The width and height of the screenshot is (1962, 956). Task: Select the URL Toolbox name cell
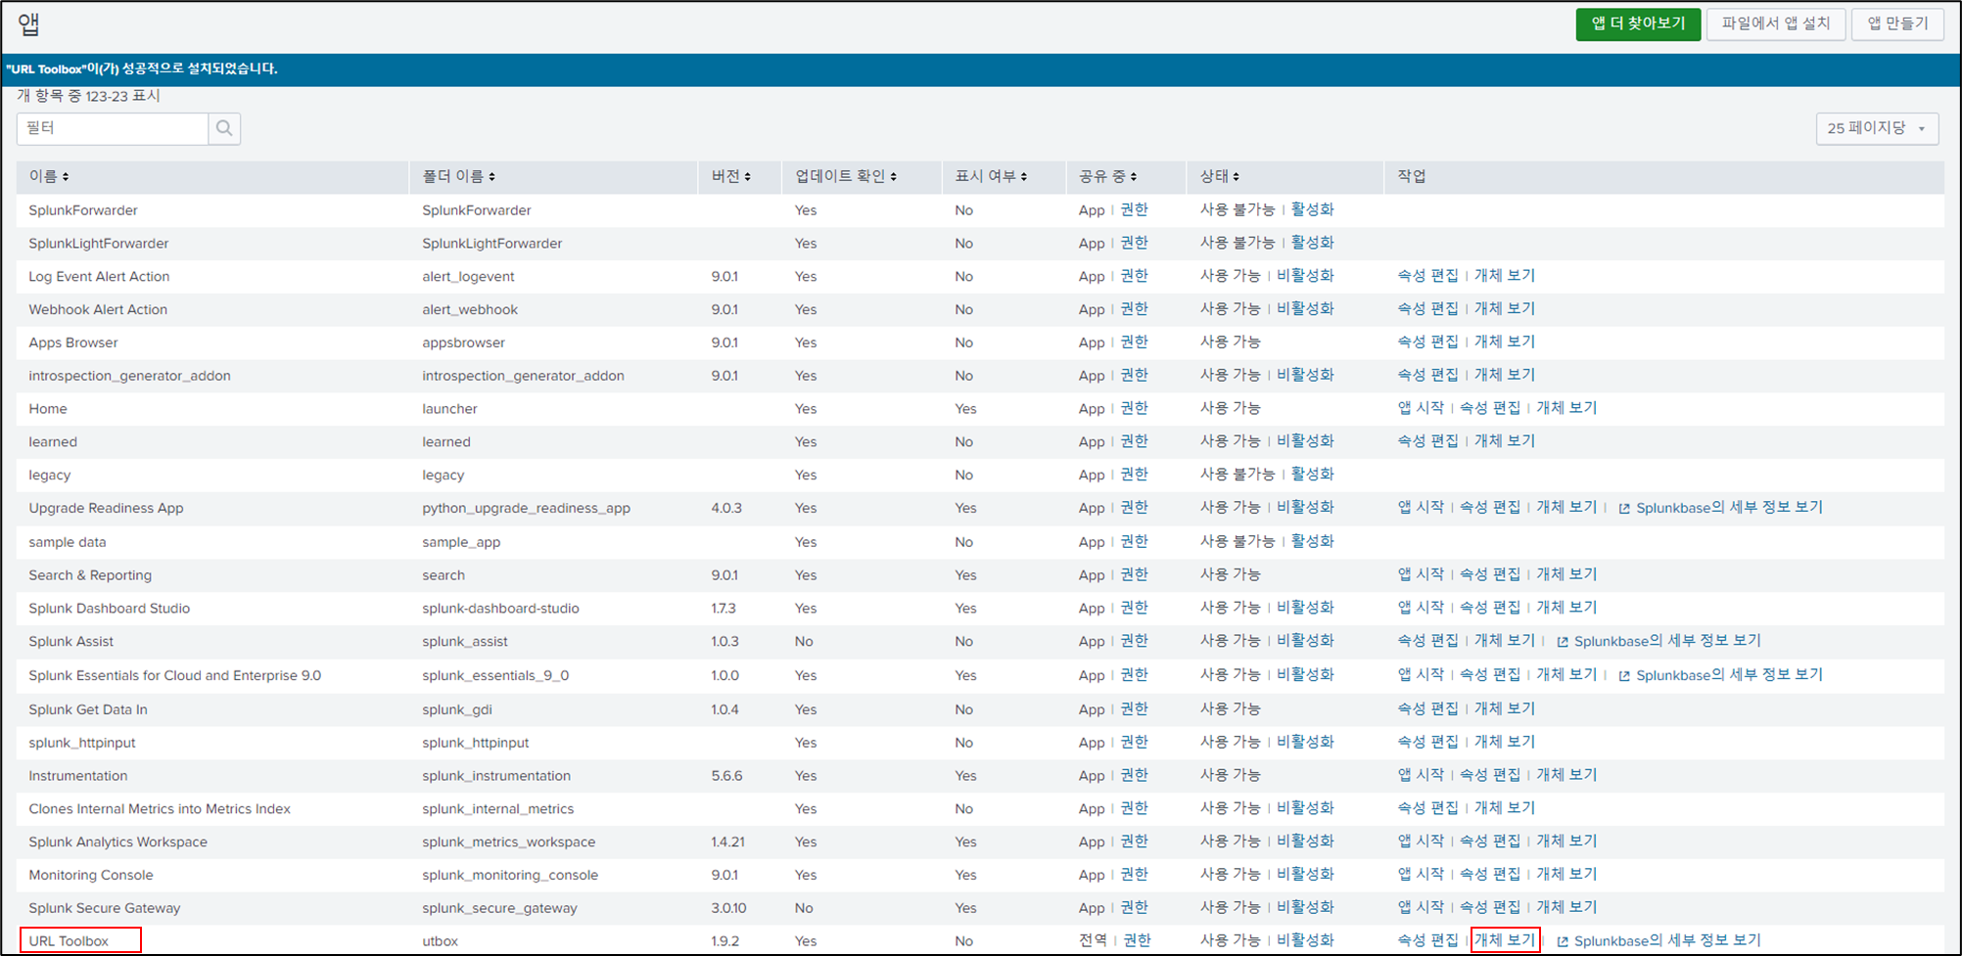click(x=69, y=941)
